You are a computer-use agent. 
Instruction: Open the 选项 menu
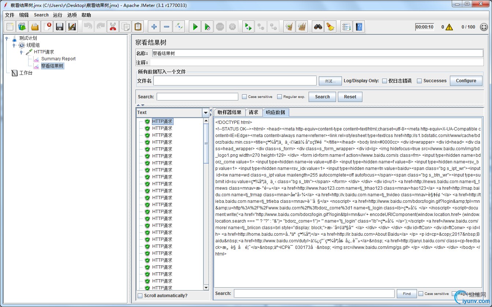coord(72,15)
